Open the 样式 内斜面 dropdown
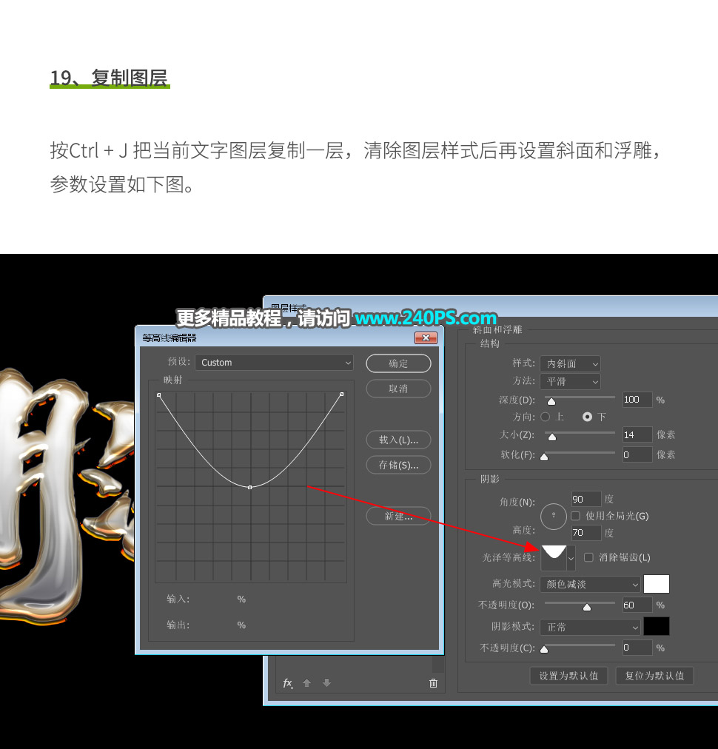 click(x=570, y=363)
